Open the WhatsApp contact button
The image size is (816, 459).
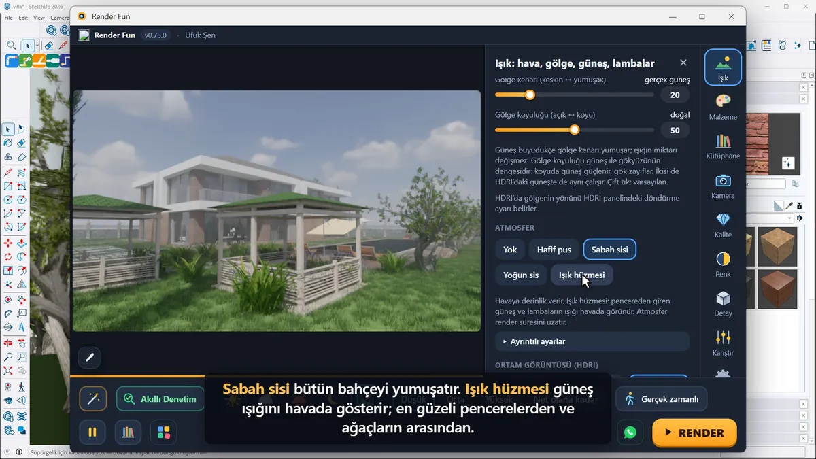click(630, 432)
